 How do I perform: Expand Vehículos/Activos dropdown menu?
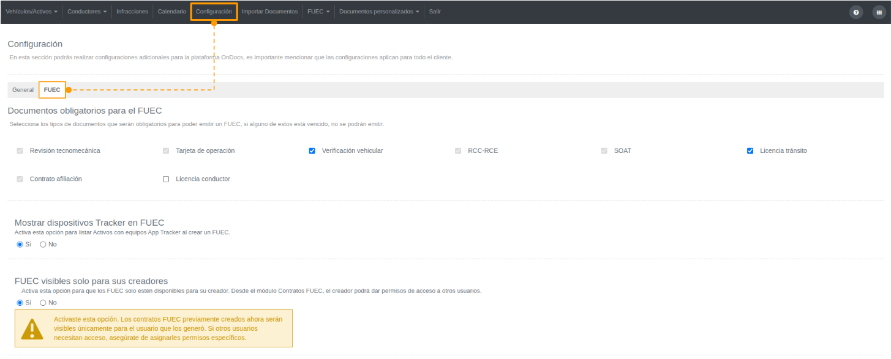click(32, 12)
